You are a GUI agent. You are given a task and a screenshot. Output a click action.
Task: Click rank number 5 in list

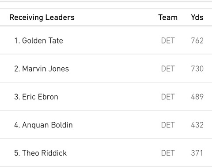click(x=17, y=153)
